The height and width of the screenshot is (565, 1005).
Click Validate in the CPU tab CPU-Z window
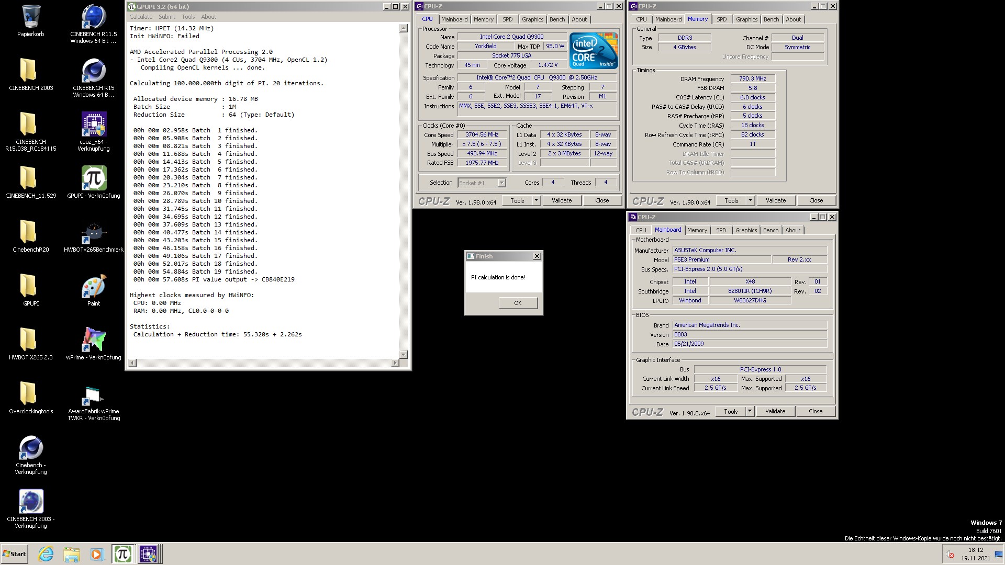click(562, 200)
